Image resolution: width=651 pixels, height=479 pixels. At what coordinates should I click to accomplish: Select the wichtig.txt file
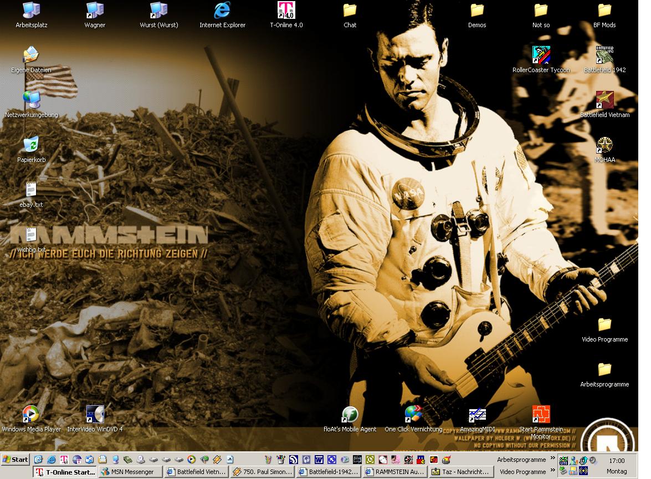point(31,239)
